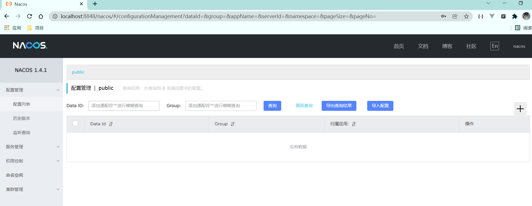Sort the table by Data Id
This screenshot has width=532, height=206.
(x=111, y=124)
